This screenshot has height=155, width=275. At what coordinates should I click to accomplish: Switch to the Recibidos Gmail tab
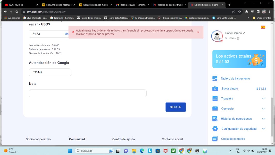coord(131,5)
